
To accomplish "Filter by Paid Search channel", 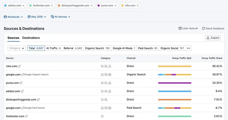I will (148, 48).
